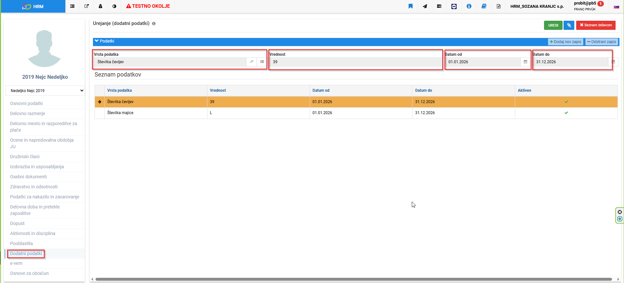Open the blue book manual icon
The height and width of the screenshot is (283, 624).
[x=484, y=6]
